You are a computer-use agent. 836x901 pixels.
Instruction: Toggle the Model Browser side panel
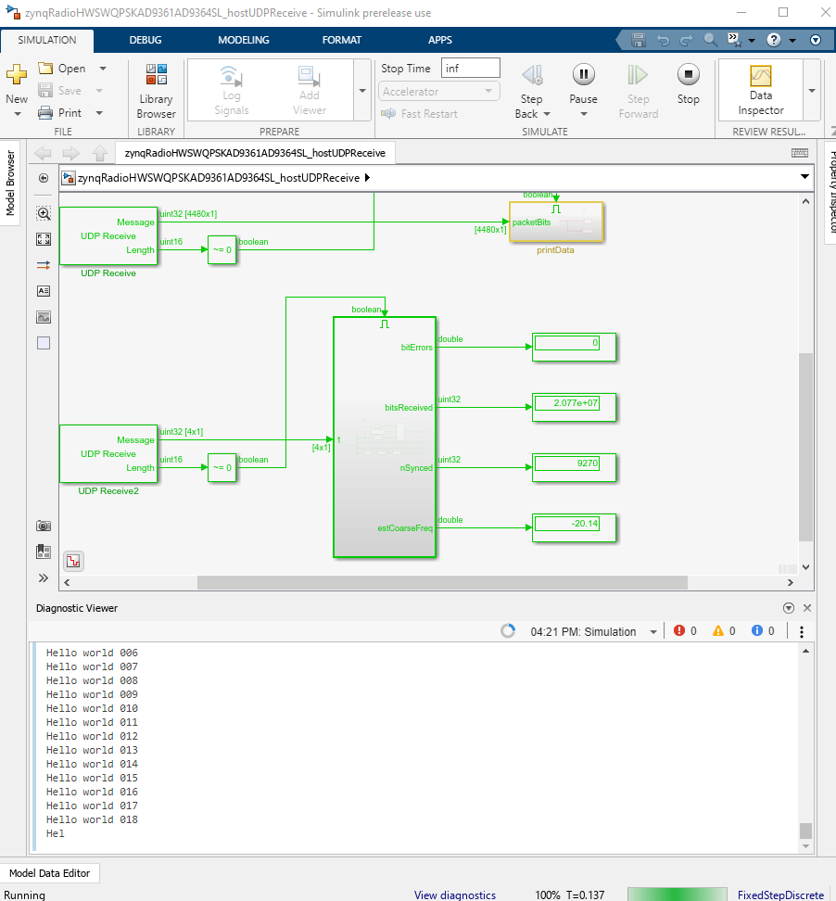[x=11, y=184]
